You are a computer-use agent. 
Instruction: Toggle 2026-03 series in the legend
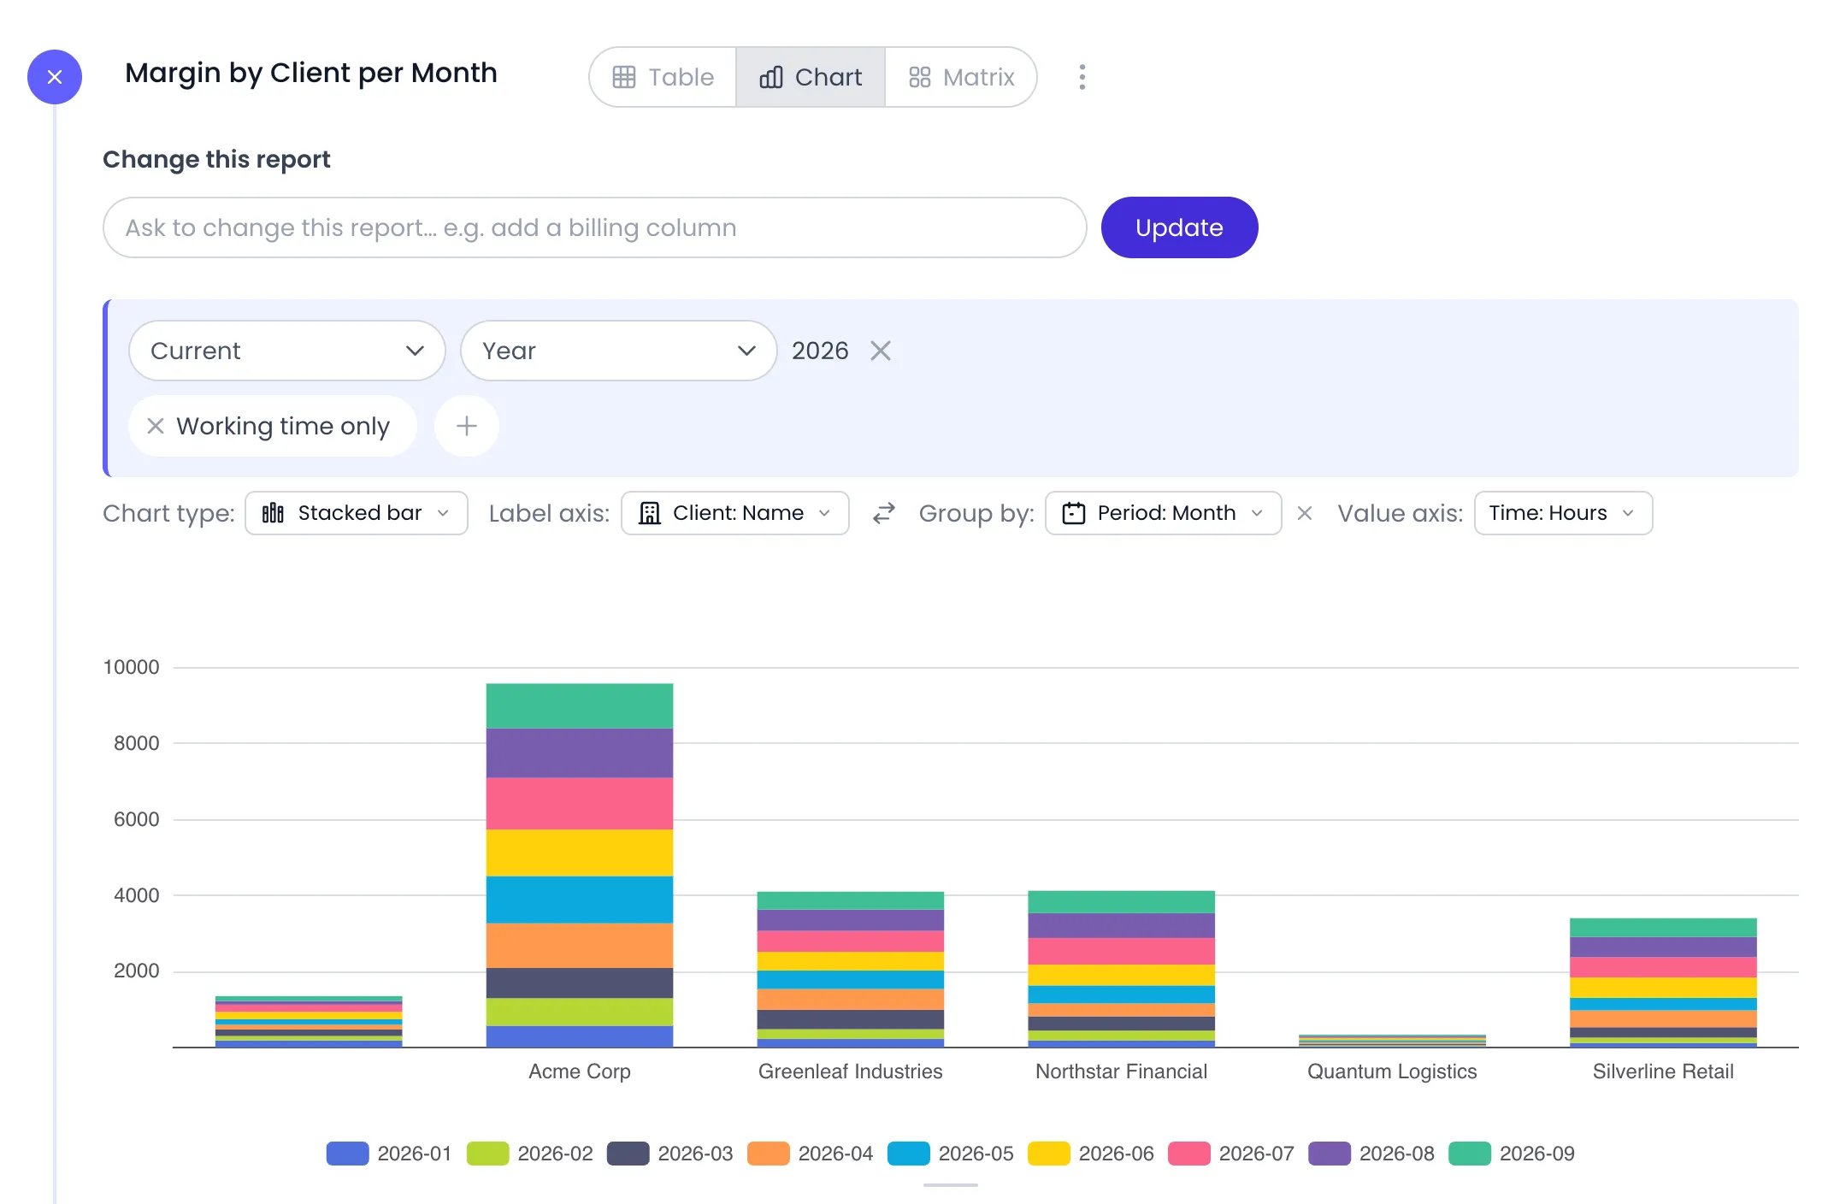pyautogui.click(x=670, y=1154)
